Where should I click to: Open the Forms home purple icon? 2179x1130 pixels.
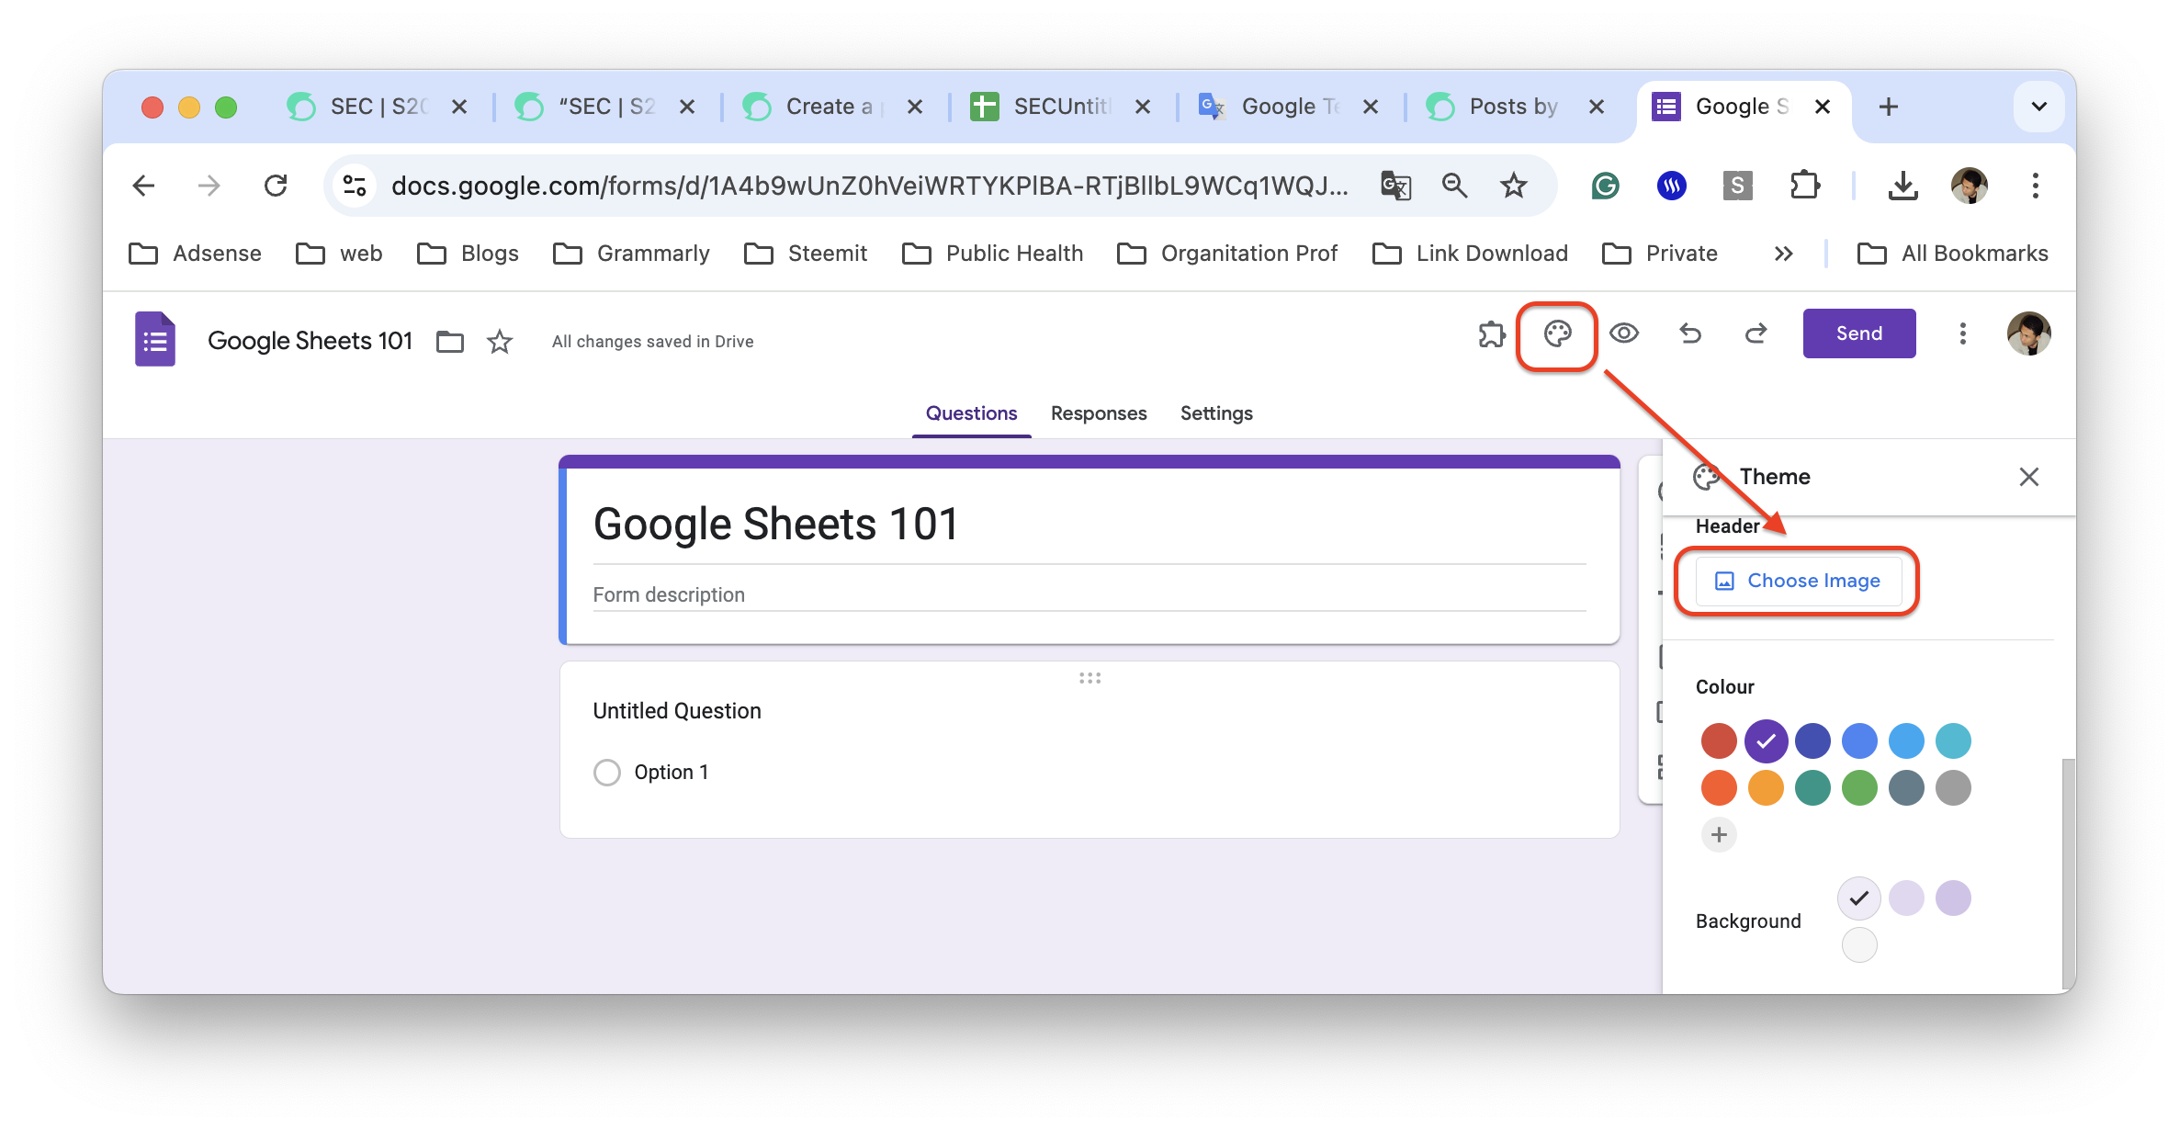(x=155, y=340)
